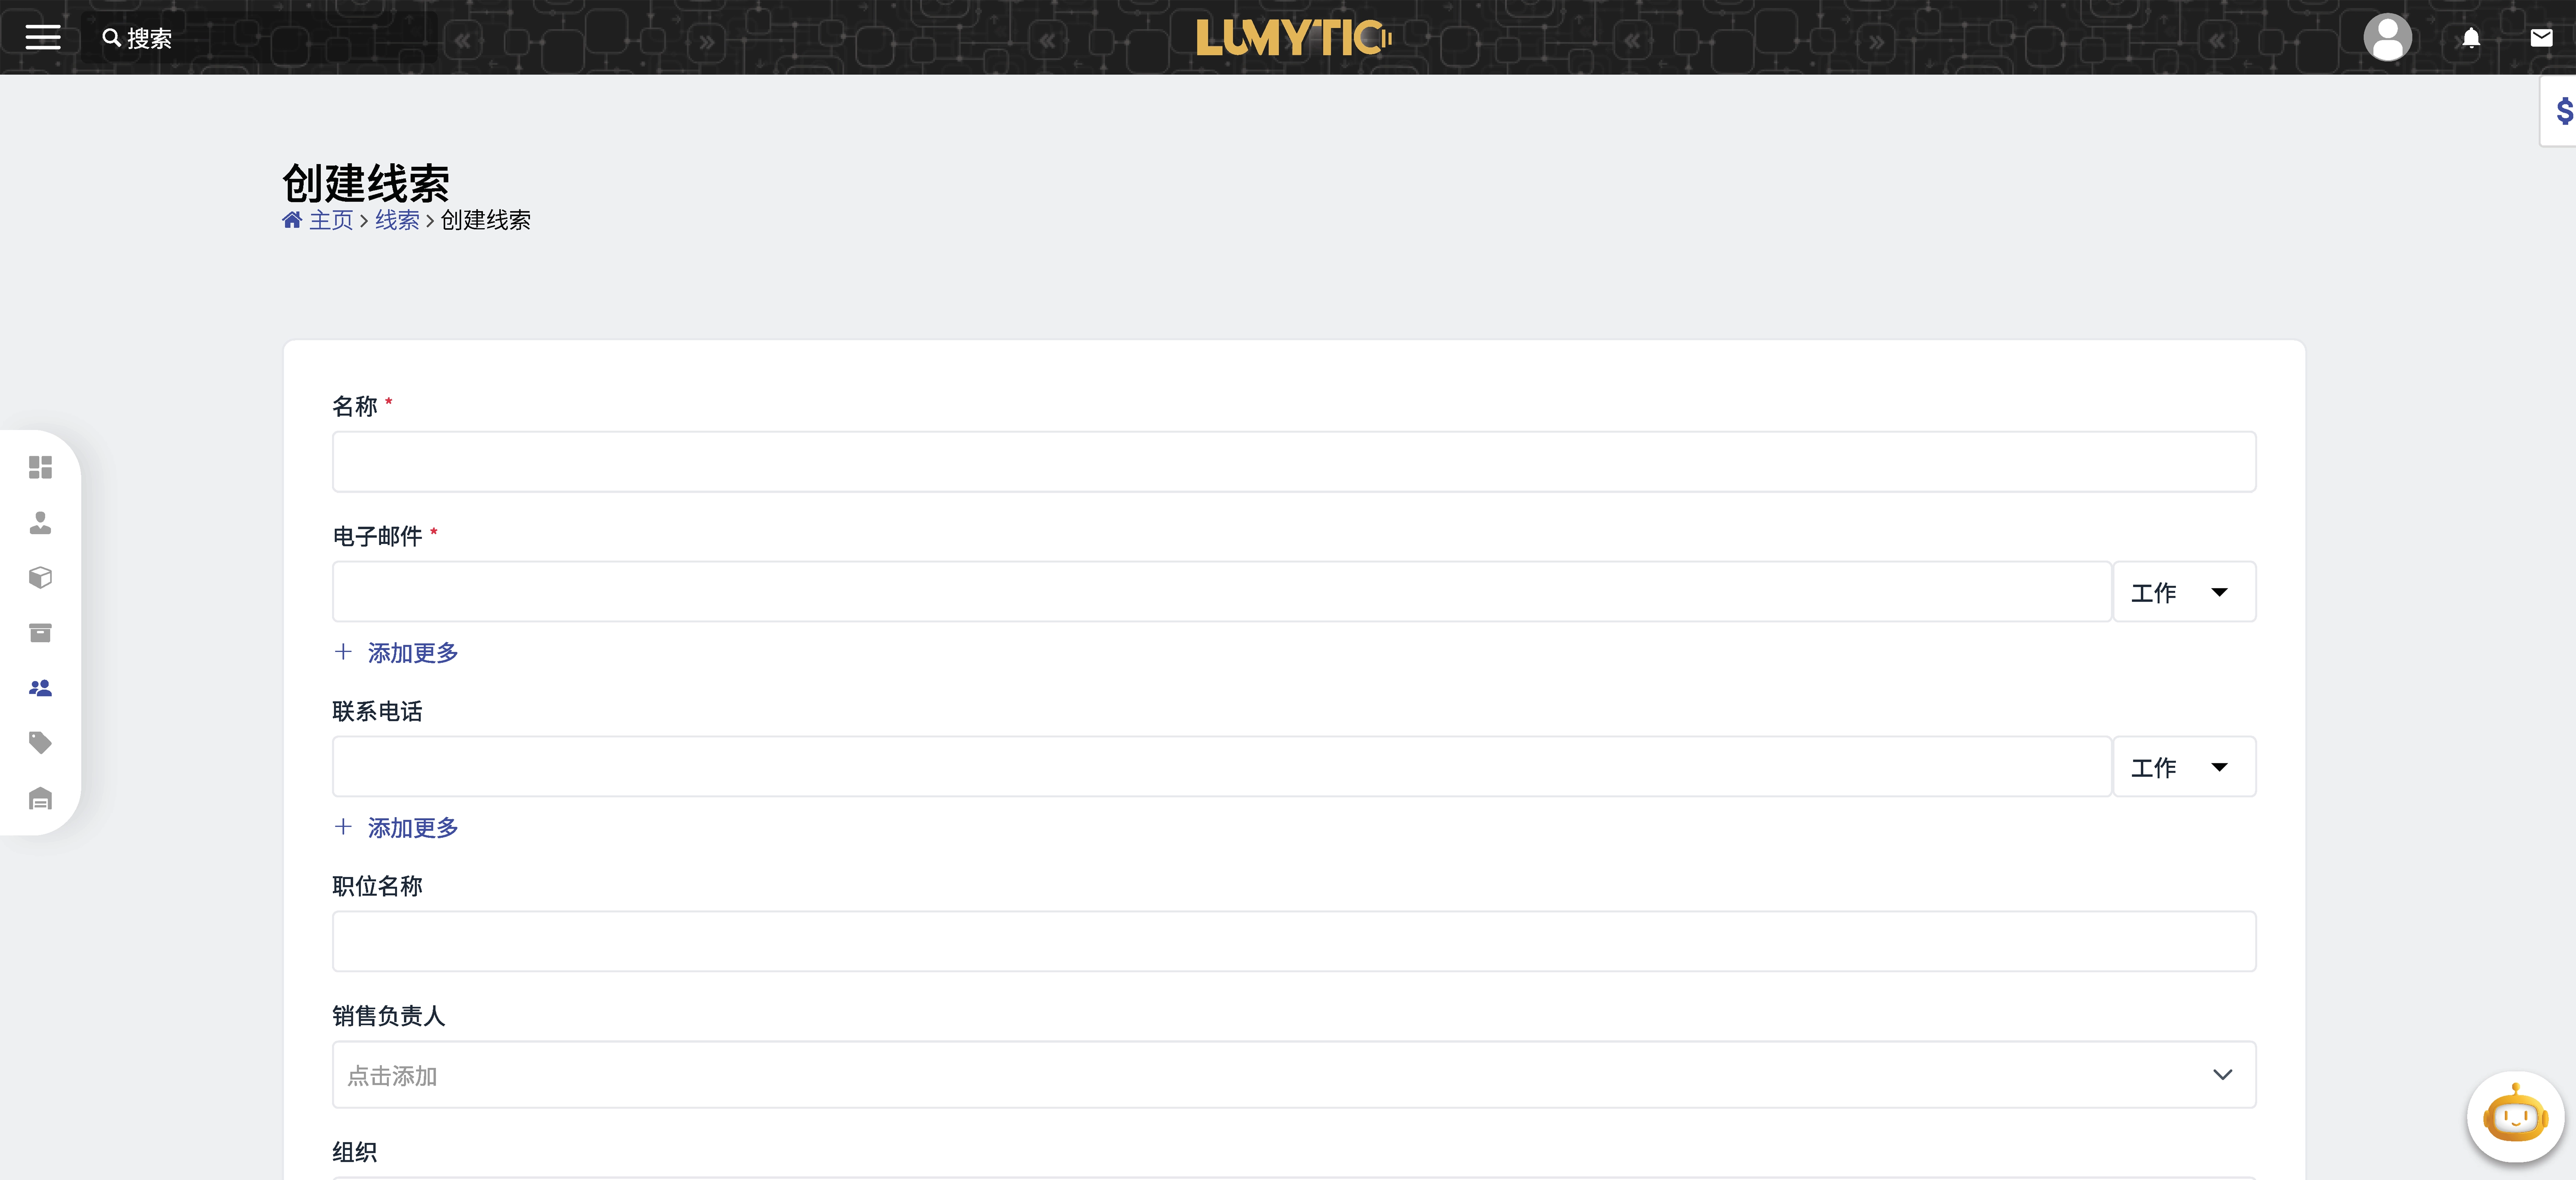This screenshot has width=2576, height=1180.
Task: Open the warehouse icon in sidebar
Action: coord(40,798)
